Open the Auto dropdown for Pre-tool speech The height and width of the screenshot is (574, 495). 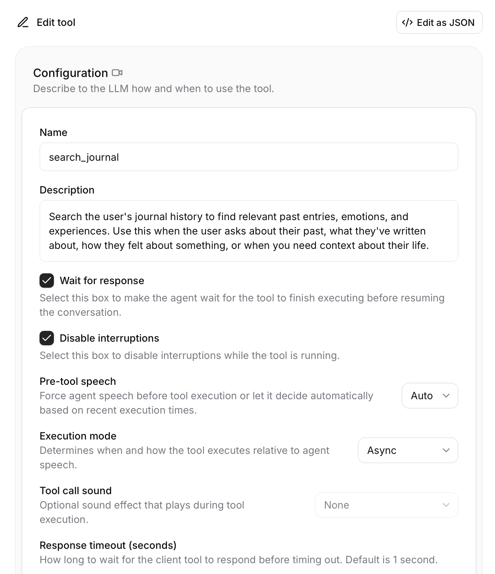[x=430, y=396]
